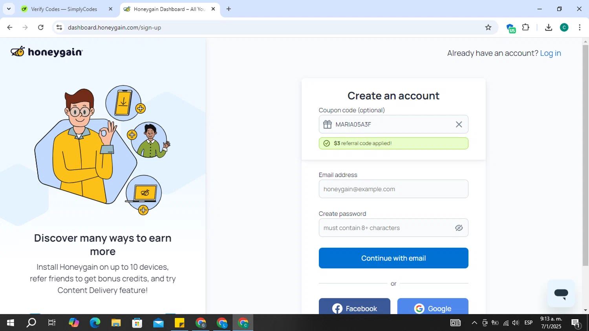This screenshot has height=331, width=589.
Task: Launch Copilot from taskbar
Action: pyautogui.click(x=74, y=323)
